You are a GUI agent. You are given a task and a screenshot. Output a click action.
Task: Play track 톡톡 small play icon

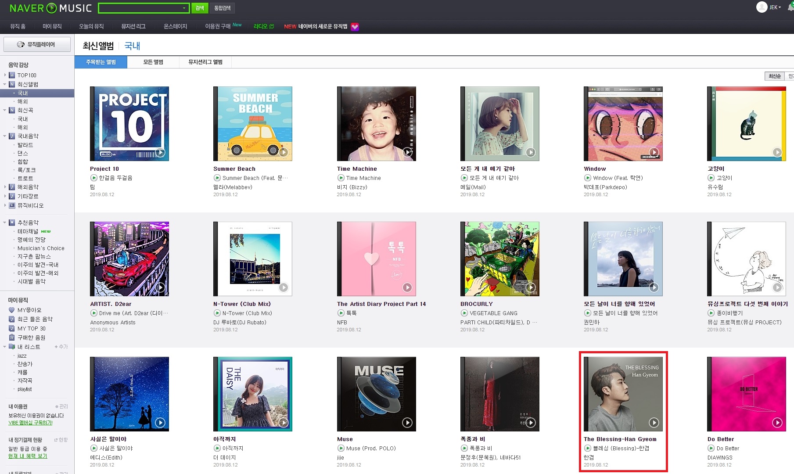point(341,313)
